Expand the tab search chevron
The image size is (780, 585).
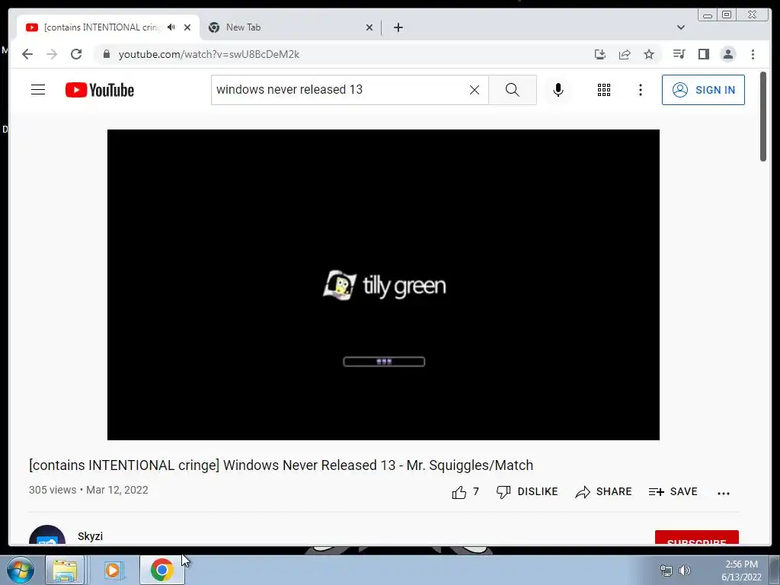click(680, 27)
